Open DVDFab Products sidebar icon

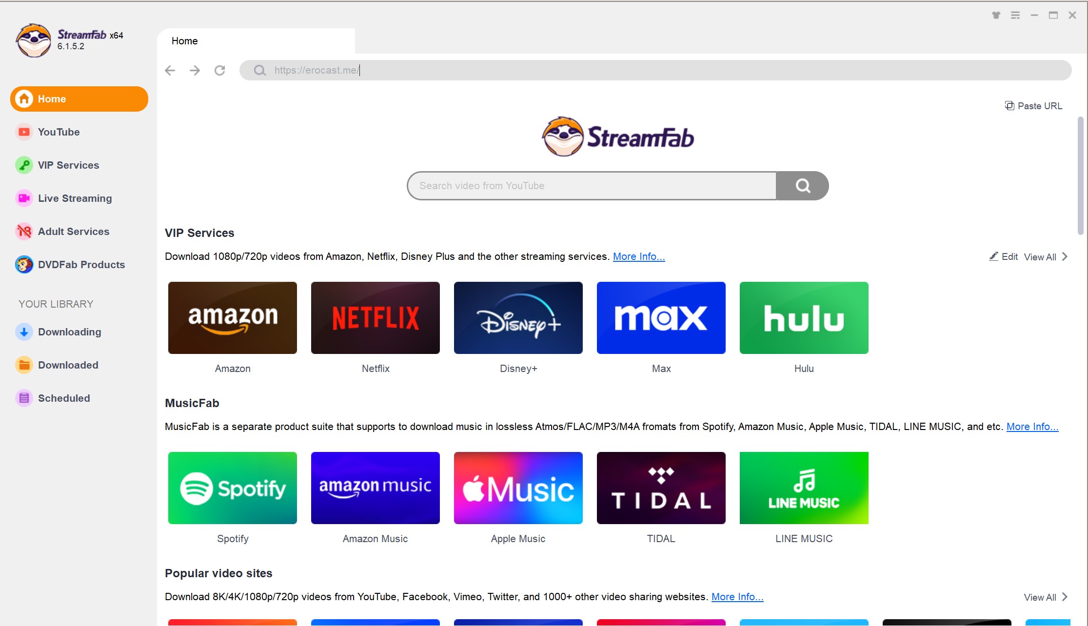[24, 264]
